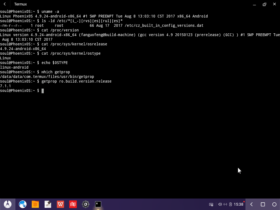Viewport: 280px width, 210px height.
Task: Tap the Android recents square button
Action: point(263,204)
